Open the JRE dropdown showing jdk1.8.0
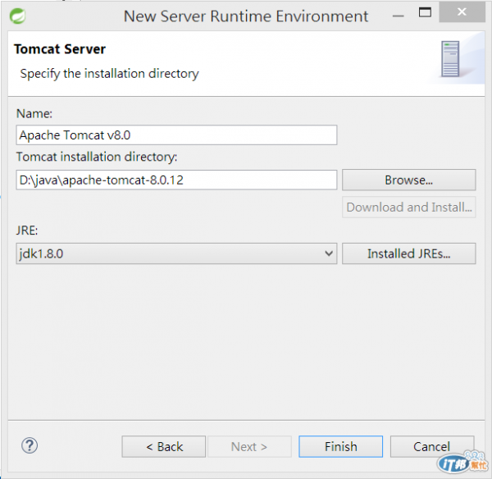492x479 pixels. pos(176,253)
